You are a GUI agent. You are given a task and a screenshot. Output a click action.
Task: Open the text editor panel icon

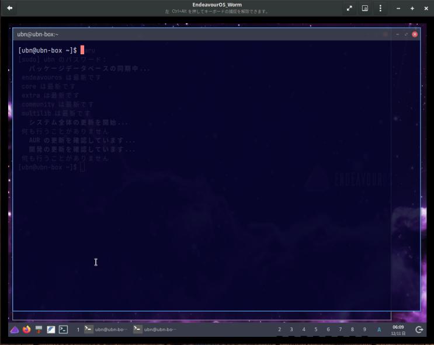pos(51,329)
